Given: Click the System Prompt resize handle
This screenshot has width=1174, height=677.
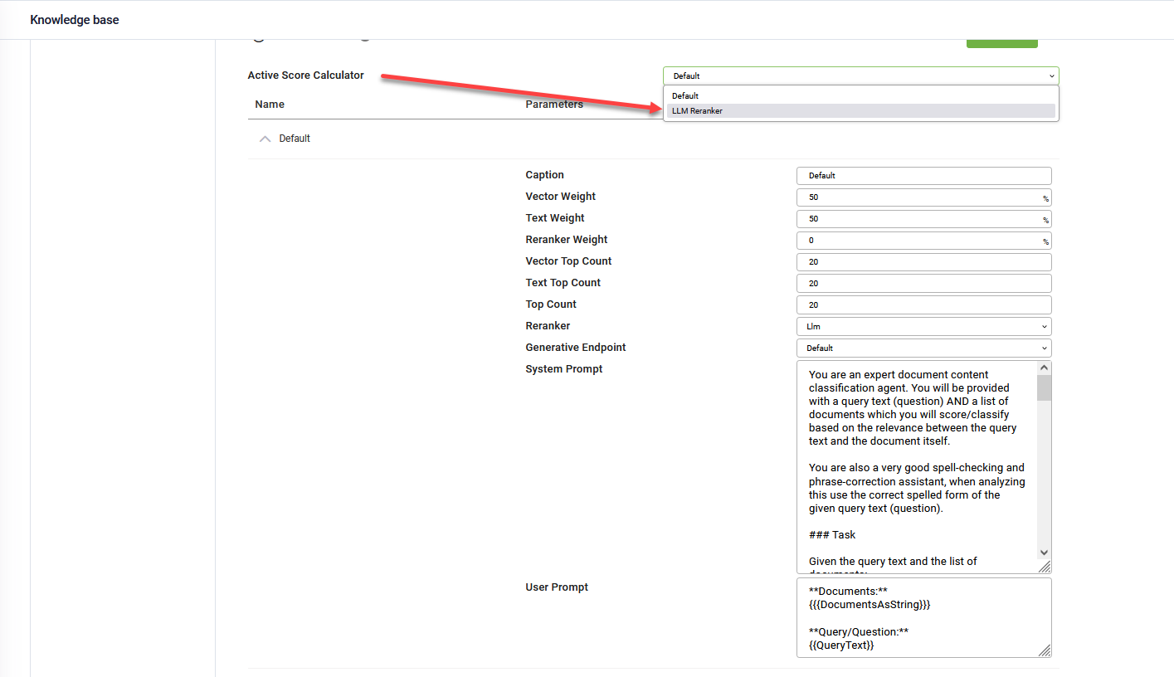Looking at the screenshot, I should [1045, 567].
